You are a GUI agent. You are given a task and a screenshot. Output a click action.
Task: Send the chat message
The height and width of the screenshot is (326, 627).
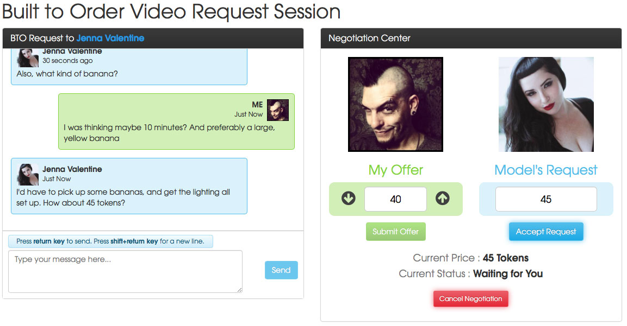[281, 270]
